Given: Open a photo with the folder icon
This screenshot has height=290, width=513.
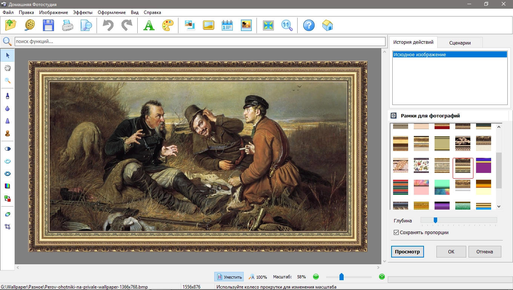Looking at the screenshot, I should [11, 25].
